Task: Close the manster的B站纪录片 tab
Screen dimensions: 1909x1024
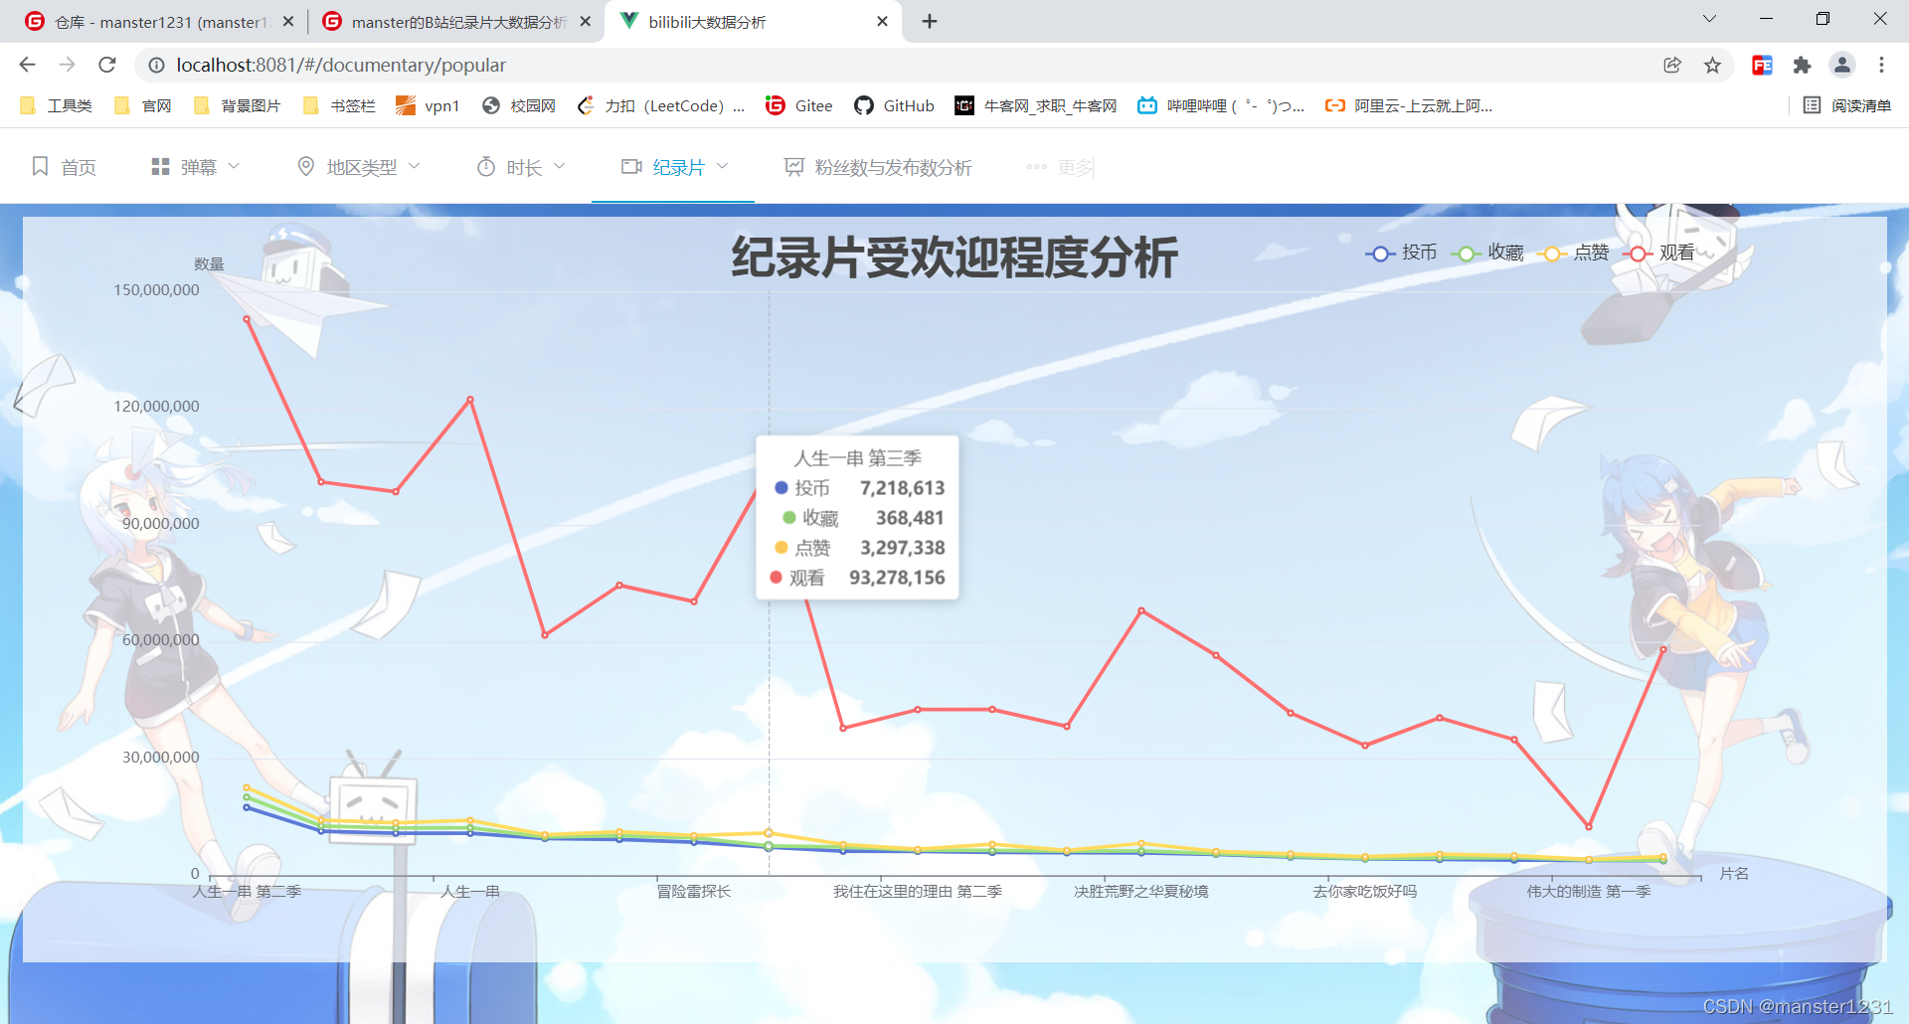Action: click(x=585, y=21)
